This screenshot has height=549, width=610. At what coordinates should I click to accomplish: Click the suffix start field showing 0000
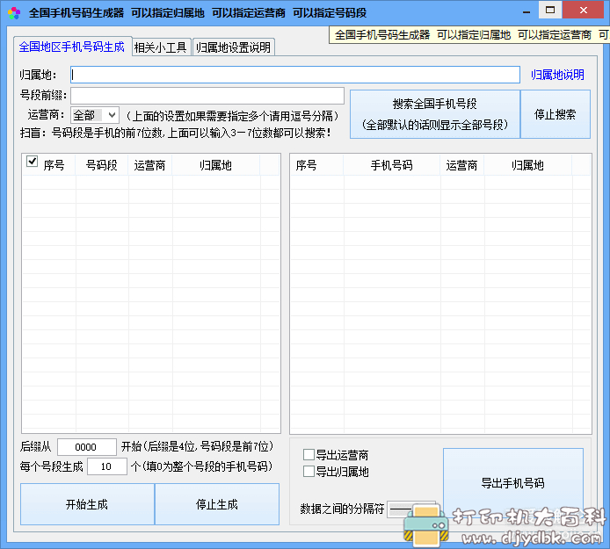(87, 447)
